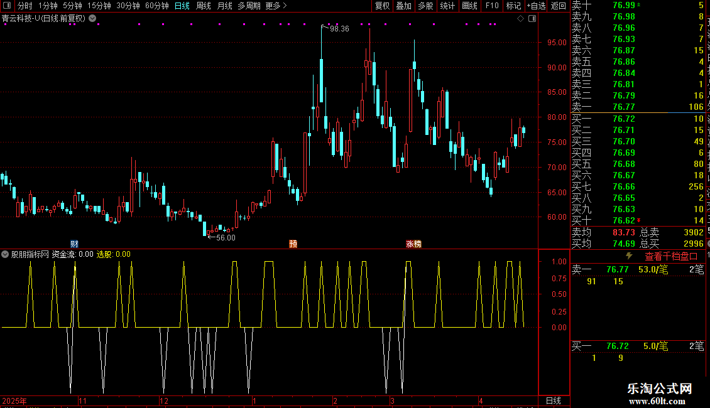Select the 1分钟 period tab
The image size is (710, 408).
[x=48, y=6]
